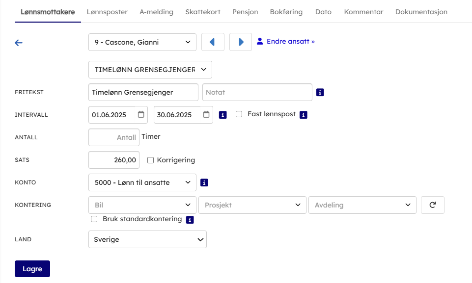Image resolution: width=472 pixels, height=283 pixels.
Task: Open calendar picker for start date 01.06.2025
Action: 141,115
